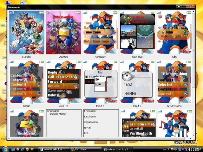The height and width of the screenshot is (152, 203).
Task: Click the smiley face quick launch icon
Action: (x=27, y=149)
